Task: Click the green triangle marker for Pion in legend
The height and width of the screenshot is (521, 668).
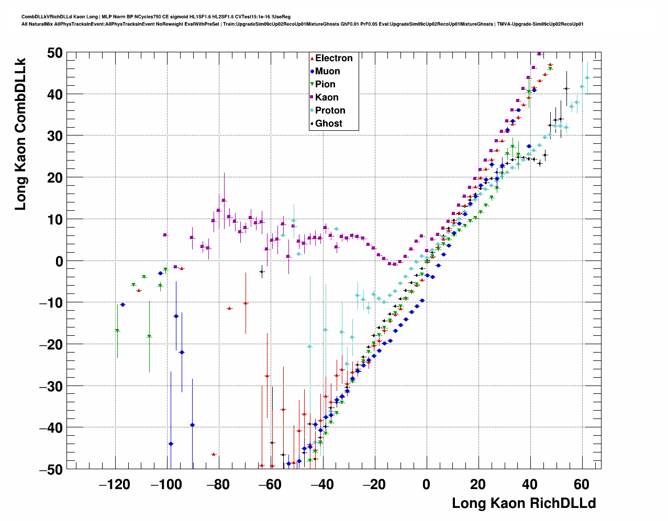Action: click(312, 84)
